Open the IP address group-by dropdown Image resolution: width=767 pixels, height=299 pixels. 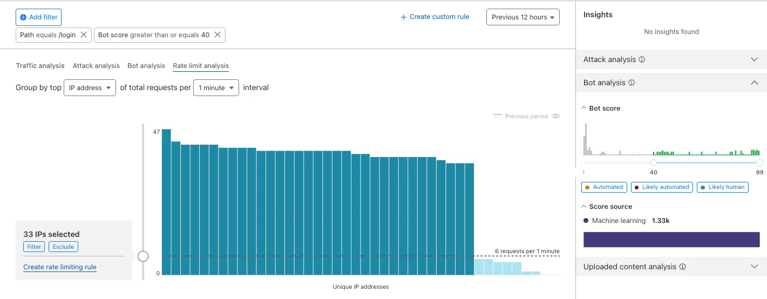pyautogui.click(x=90, y=88)
